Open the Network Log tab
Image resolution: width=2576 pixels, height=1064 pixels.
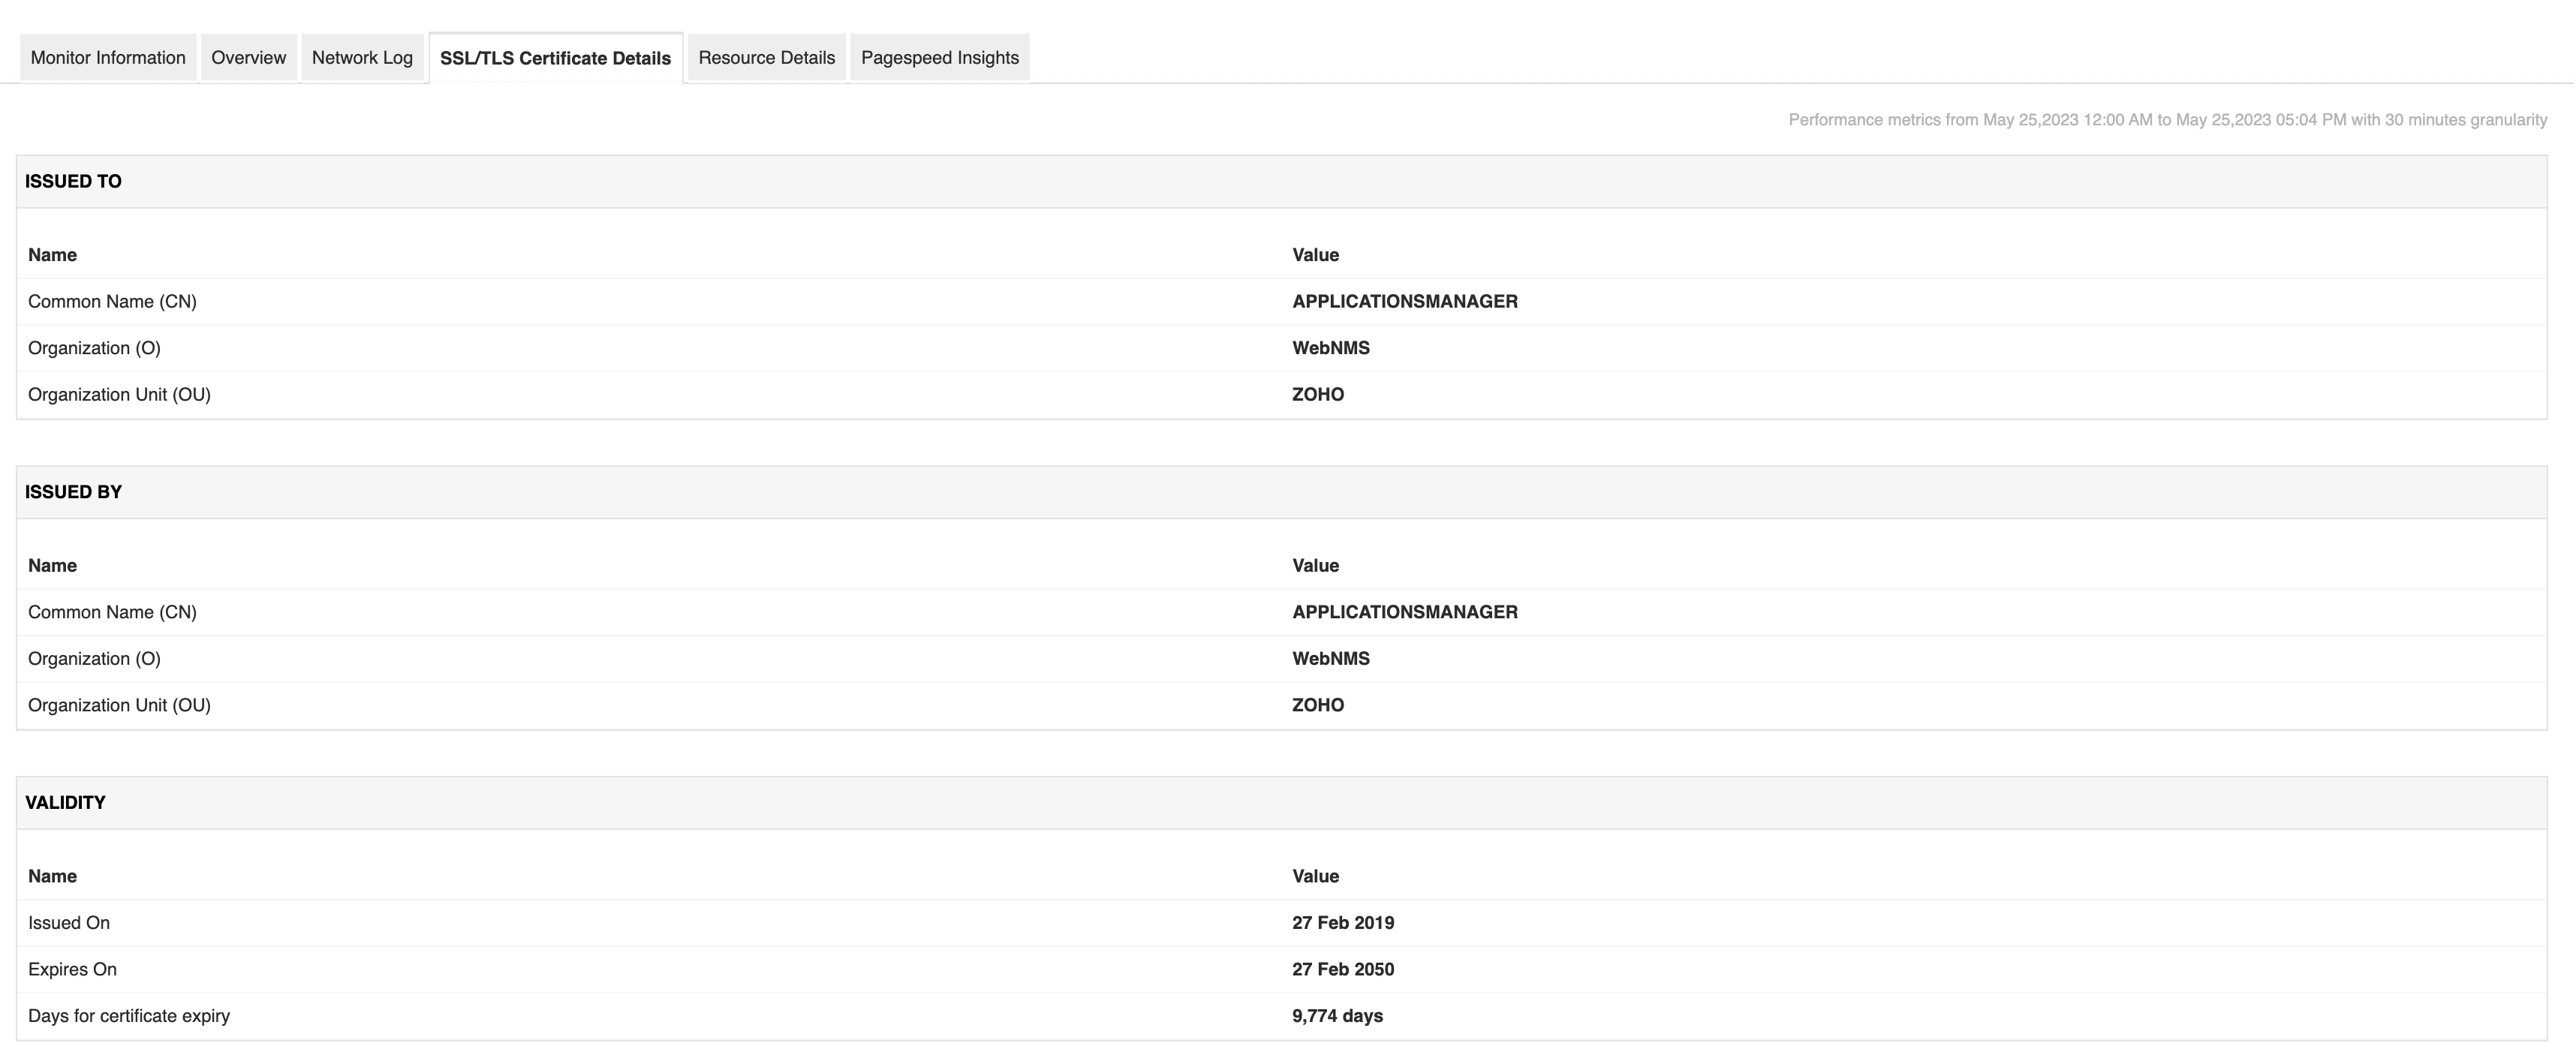pos(362,58)
